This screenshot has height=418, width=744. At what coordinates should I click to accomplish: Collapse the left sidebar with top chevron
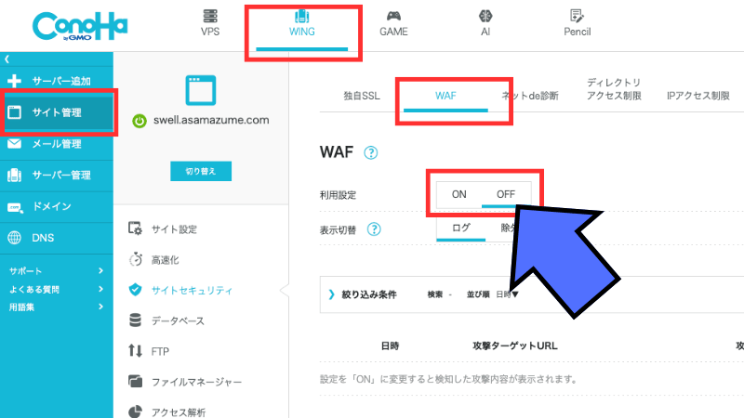(7, 59)
